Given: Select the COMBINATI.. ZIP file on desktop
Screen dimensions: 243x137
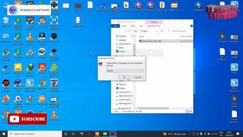Looking at the screenshot, I should click(x=198, y=6).
